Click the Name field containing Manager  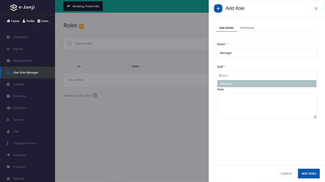[x=267, y=53]
